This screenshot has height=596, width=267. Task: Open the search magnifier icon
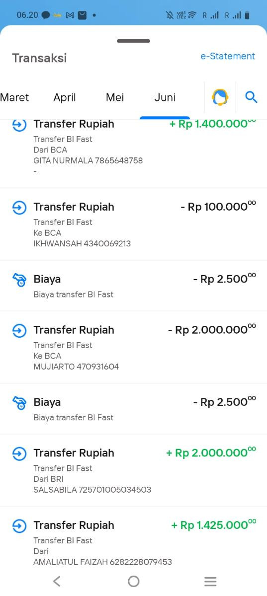point(251,97)
